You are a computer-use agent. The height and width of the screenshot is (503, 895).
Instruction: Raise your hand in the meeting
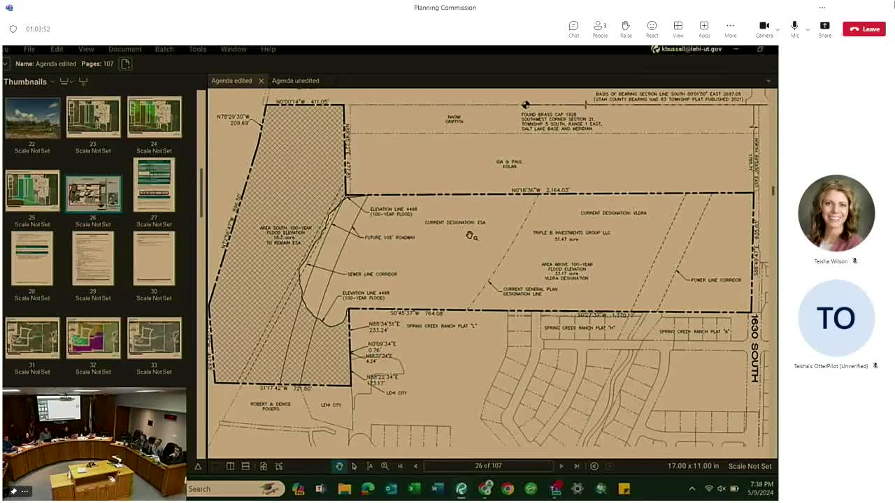click(626, 28)
